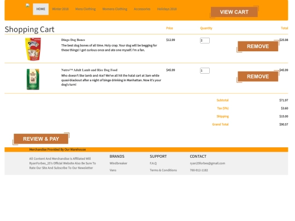Click the Tax (5%) label
This screenshot has width=295, height=221.
click(x=223, y=108)
